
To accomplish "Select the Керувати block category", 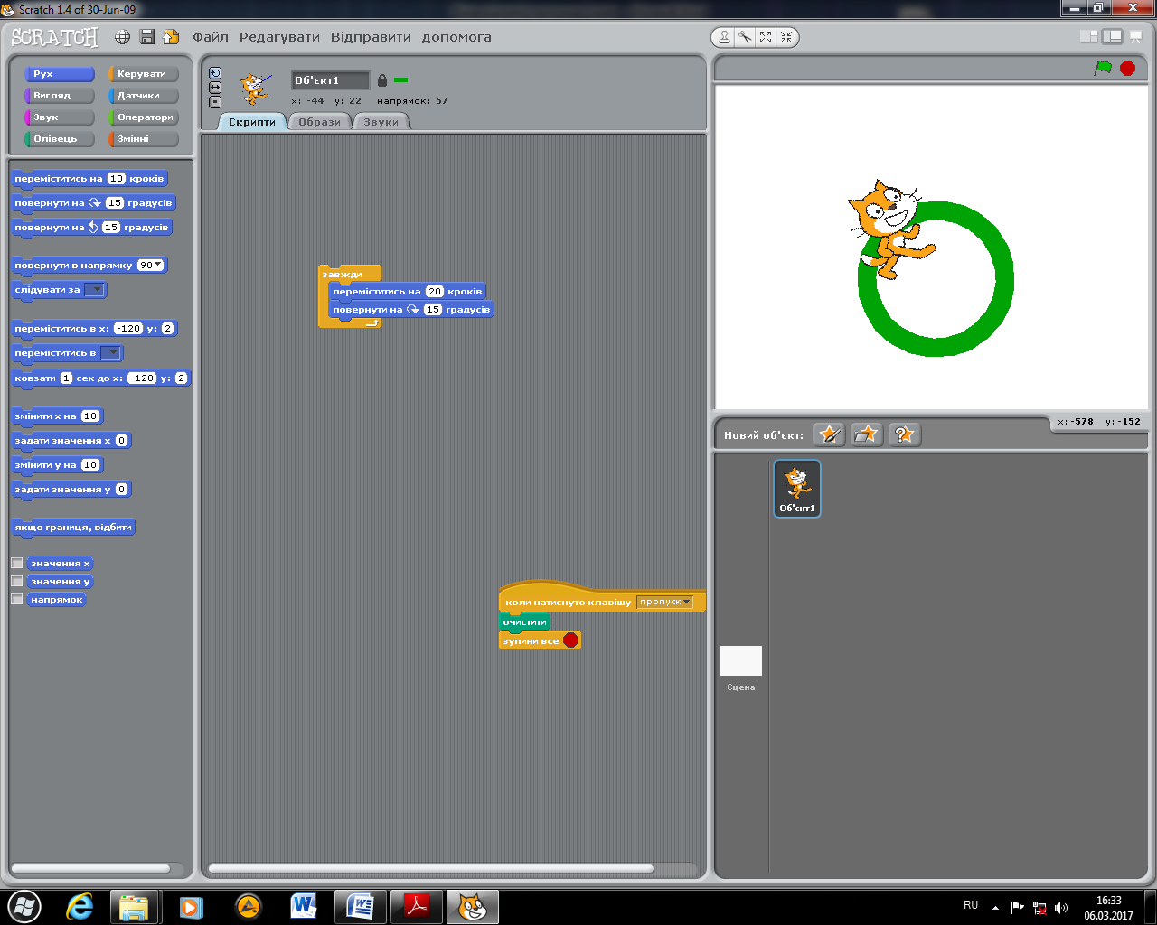I will pyautogui.click(x=144, y=74).
